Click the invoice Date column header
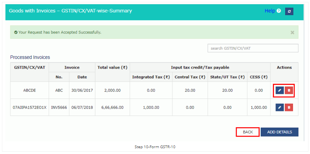Screen dimensions: 310x154 (x=82, y=77)
